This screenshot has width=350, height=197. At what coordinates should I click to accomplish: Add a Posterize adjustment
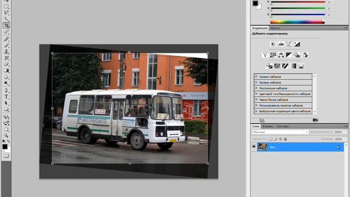(x=277, y=66)
